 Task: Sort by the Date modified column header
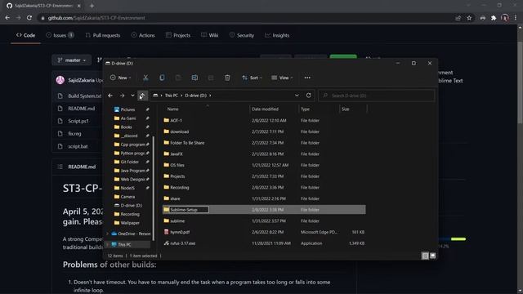274,109
